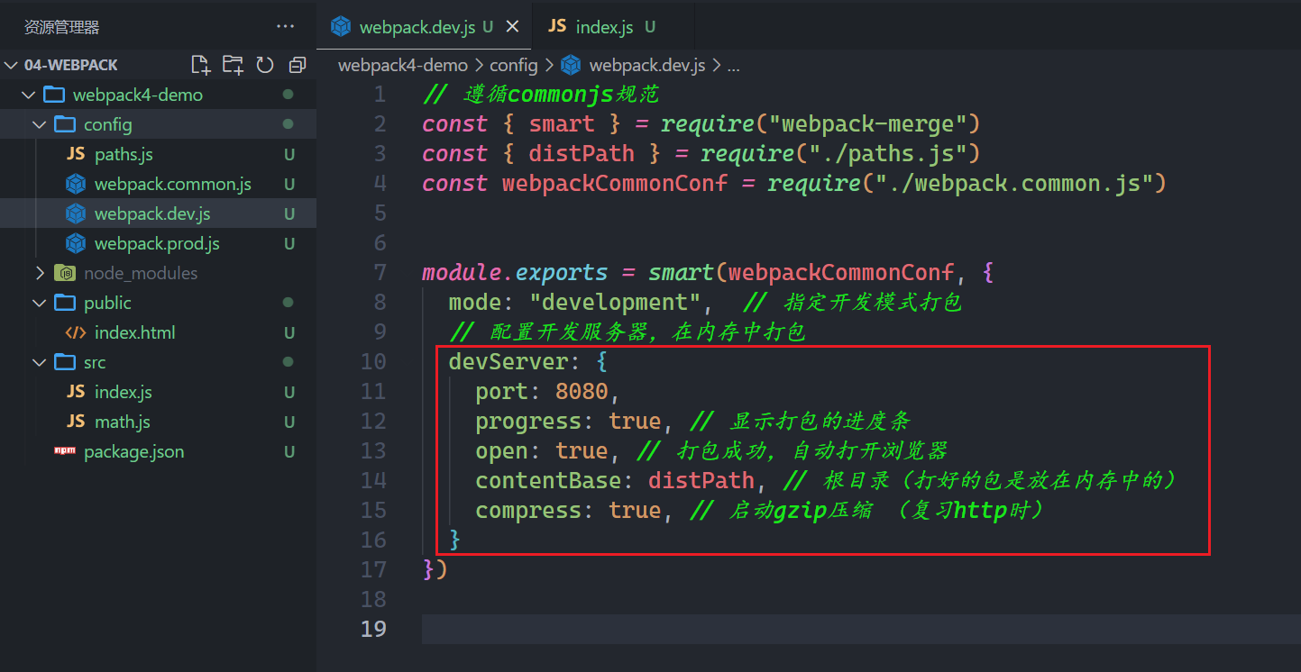
Task: Click the breadcrumb trailing ellipsis
Action: click(x=733, y=65)
